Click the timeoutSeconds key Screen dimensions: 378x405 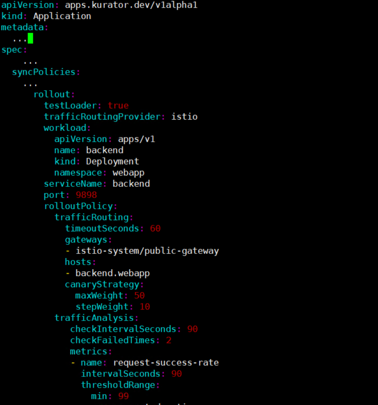[102, 228]
